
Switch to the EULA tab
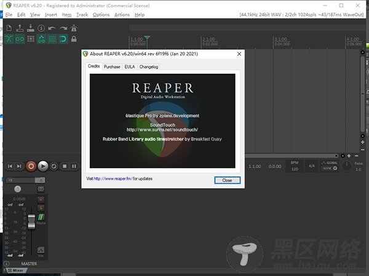(x=130, y=67)
